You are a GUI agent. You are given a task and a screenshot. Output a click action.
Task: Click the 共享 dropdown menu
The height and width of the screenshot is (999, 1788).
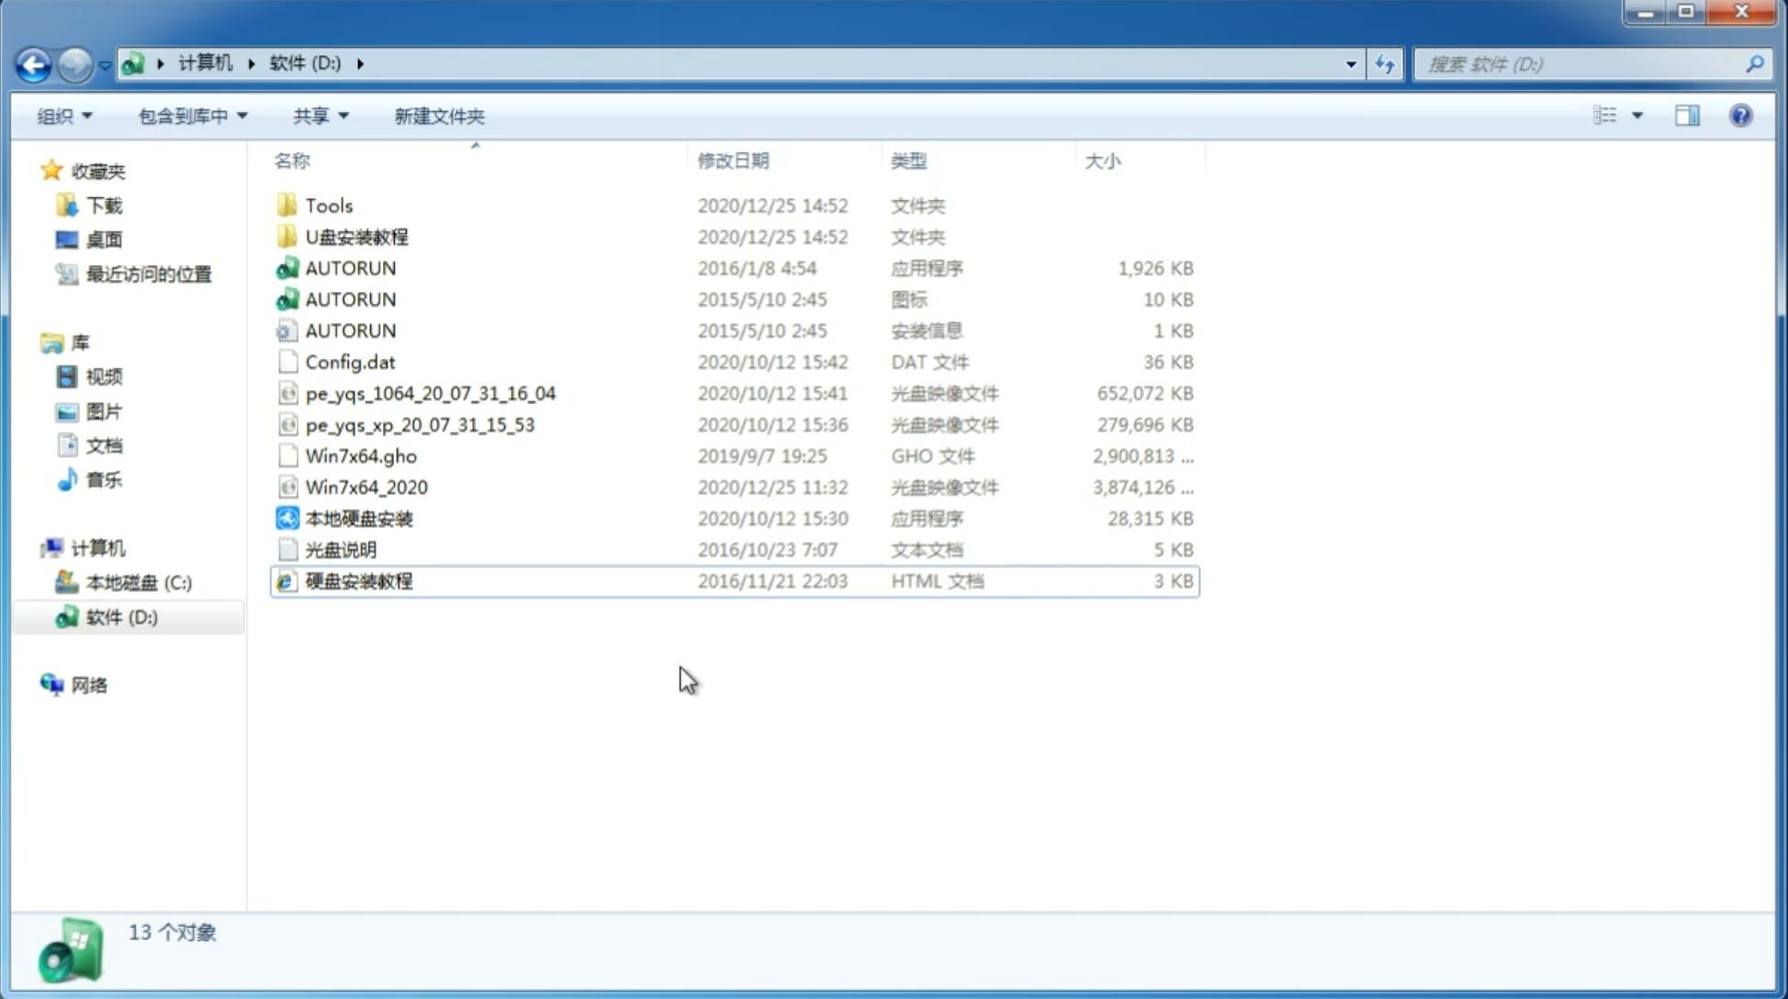click(317, 114)
